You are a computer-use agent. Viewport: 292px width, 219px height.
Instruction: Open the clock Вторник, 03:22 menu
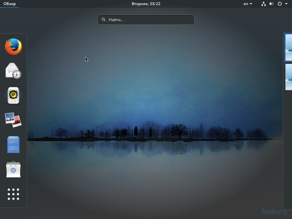(146, 4)
